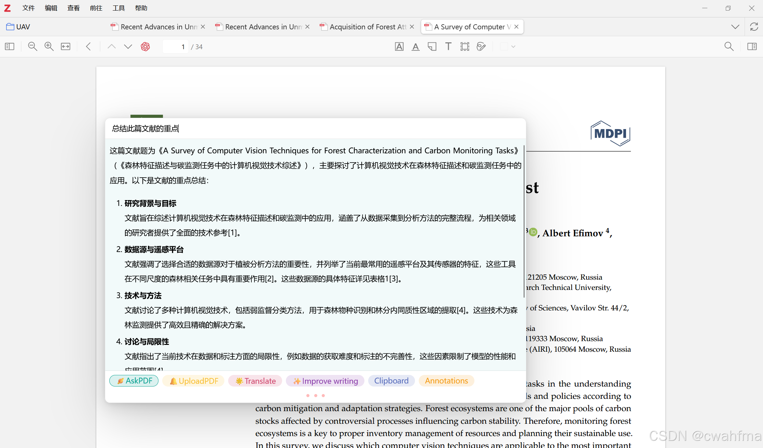
Task: Click the page number input field
Action: tap(176, 46)
